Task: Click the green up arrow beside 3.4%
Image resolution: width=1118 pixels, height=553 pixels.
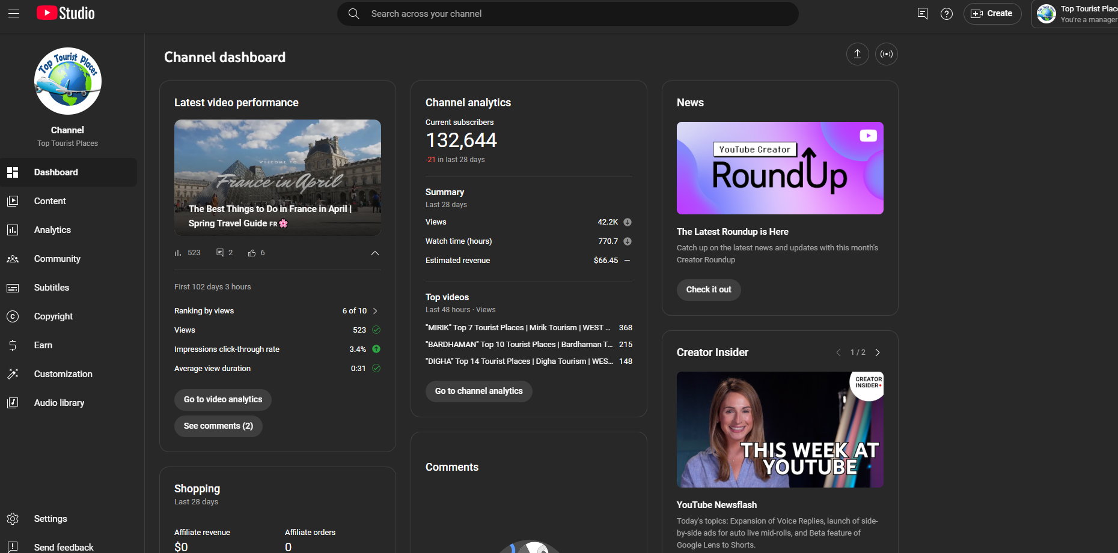Action: 376,349
